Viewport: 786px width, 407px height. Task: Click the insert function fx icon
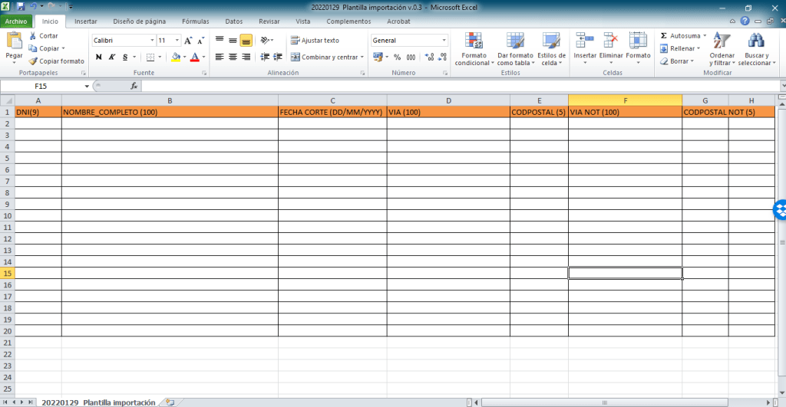[134, 86]
